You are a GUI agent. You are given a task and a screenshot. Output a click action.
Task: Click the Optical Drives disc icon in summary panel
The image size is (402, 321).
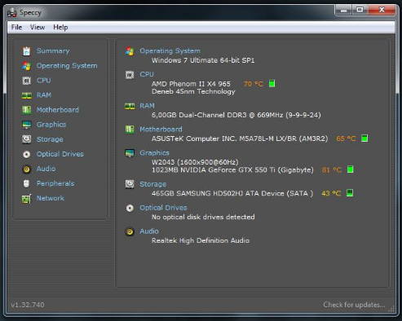coord(130,208)
